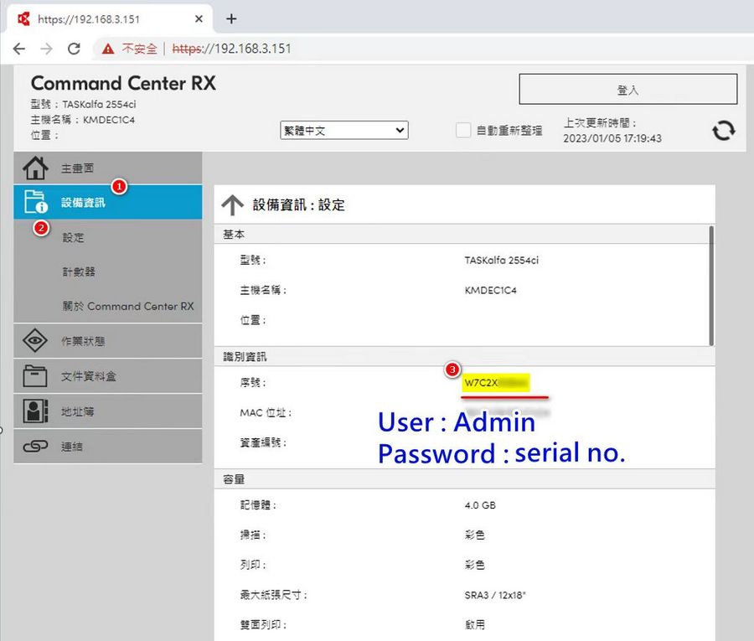This screenshot has height=641, width=754.
Task: Click the 記憶體 label
Action: point(258,505)
